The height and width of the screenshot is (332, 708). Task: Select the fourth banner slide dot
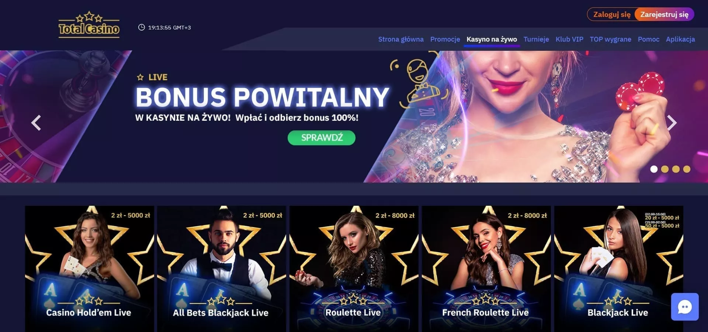point(687,169)
